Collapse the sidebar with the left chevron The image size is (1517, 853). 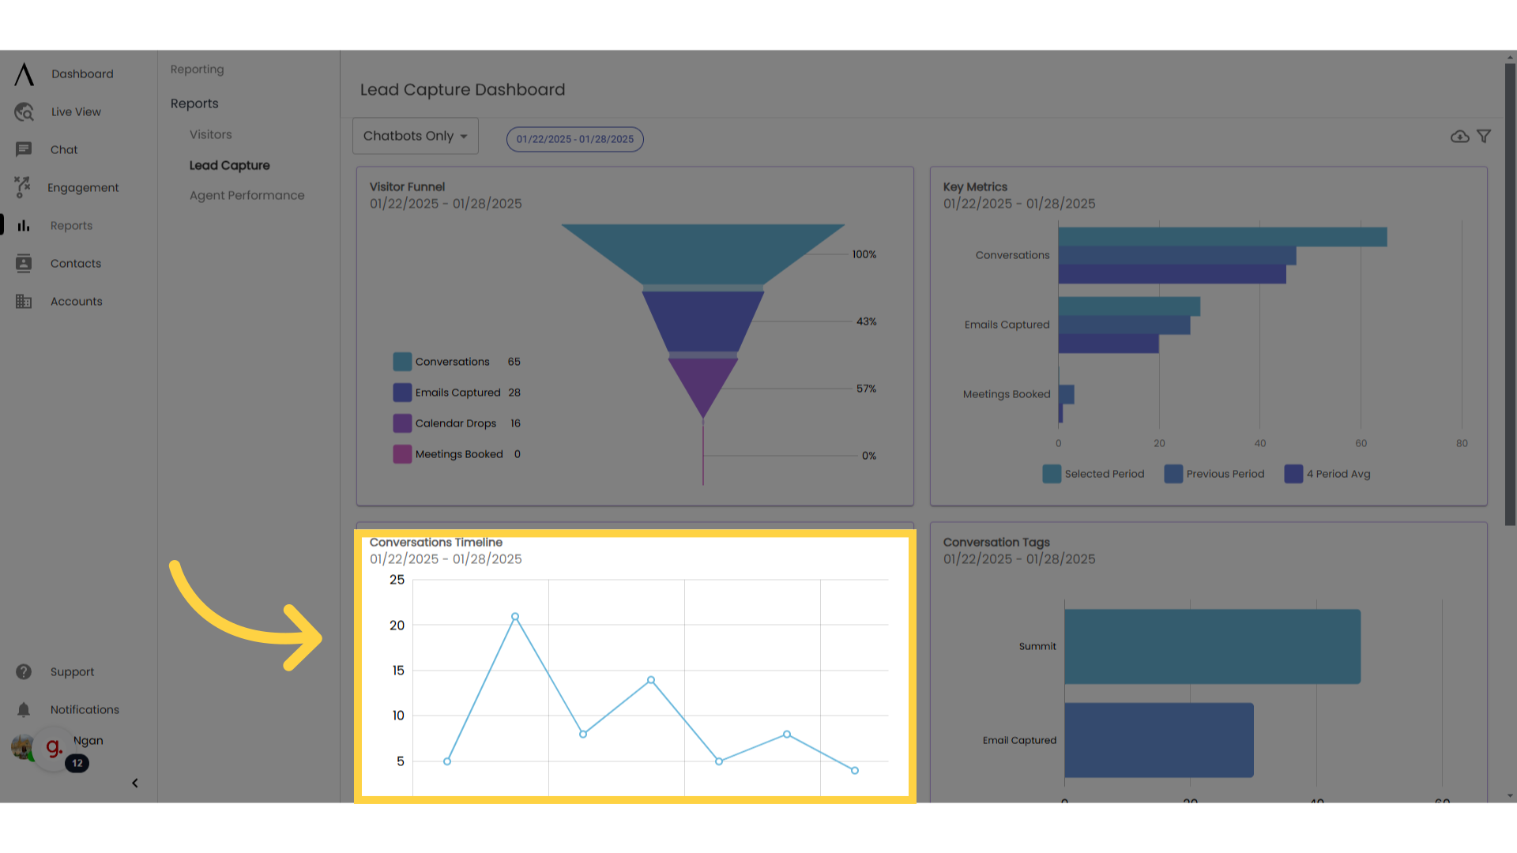tap(135, 783)
